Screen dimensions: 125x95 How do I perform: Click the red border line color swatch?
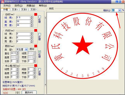tap(36, 14)
